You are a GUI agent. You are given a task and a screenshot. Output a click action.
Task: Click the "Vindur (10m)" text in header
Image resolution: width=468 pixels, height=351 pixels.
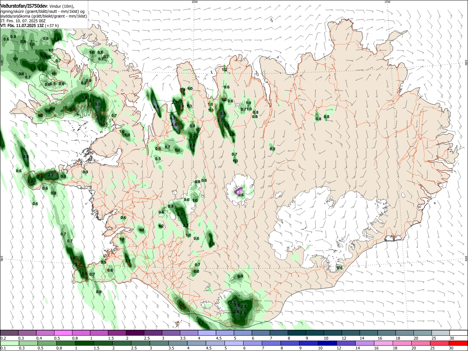(x=61, y=6)
